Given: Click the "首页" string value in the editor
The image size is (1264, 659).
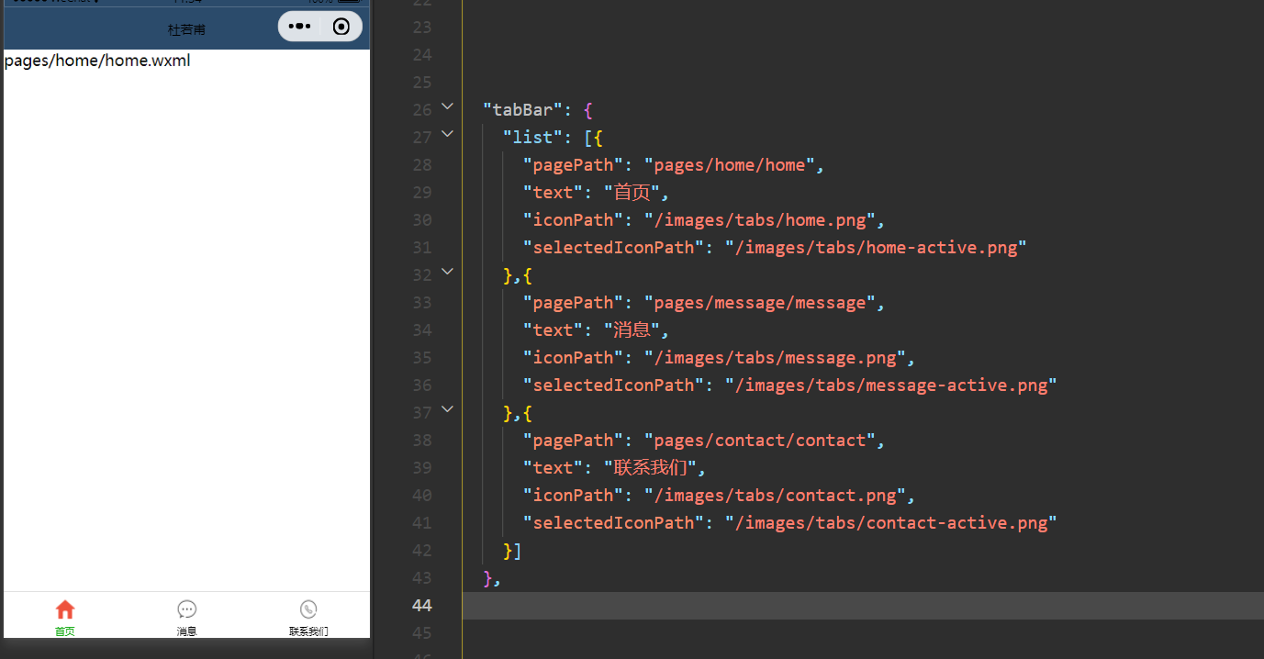Looking at the screenshot, I should (632, 193).
